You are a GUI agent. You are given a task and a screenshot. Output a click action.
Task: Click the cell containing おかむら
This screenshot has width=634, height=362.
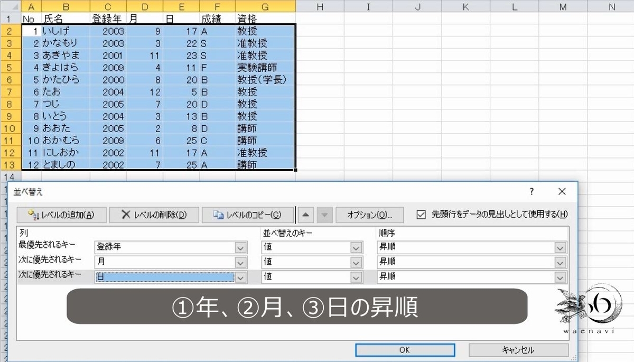click(65, 140)
